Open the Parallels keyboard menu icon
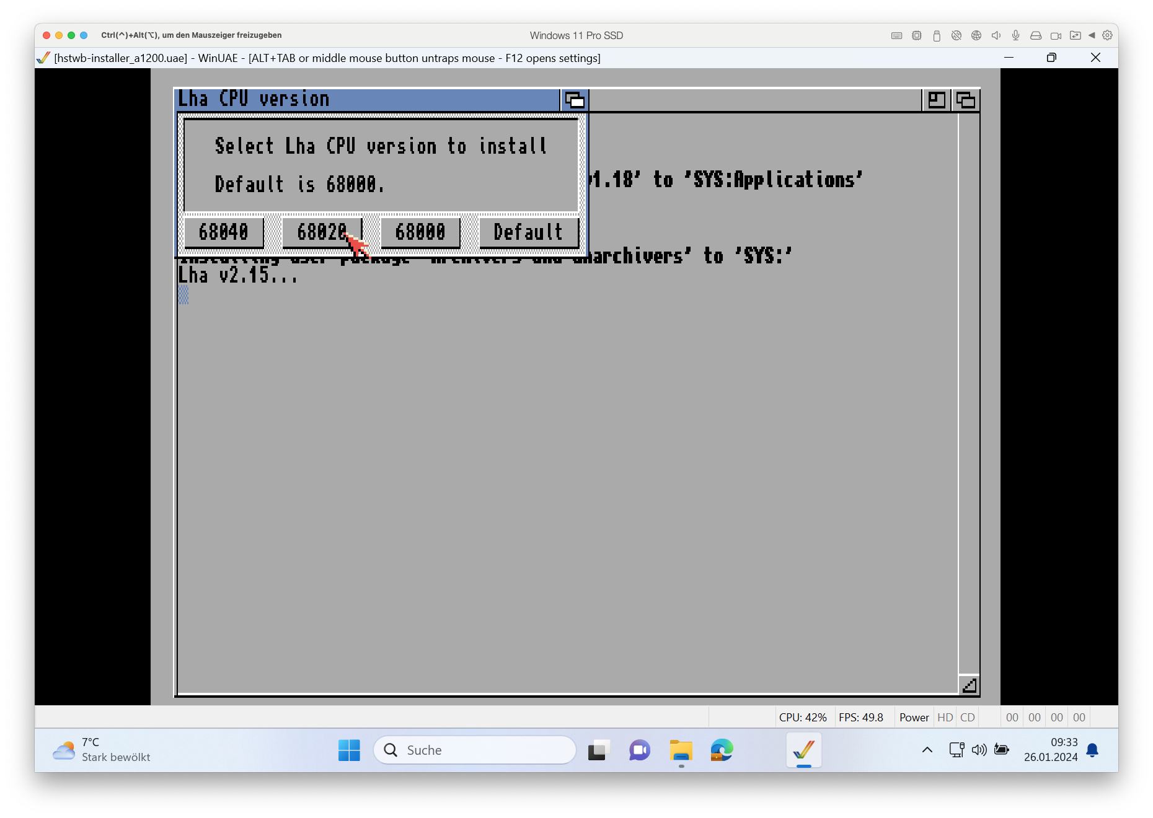Image resolution: width=1153 pixels, height=818 pixels. point(896,36)
